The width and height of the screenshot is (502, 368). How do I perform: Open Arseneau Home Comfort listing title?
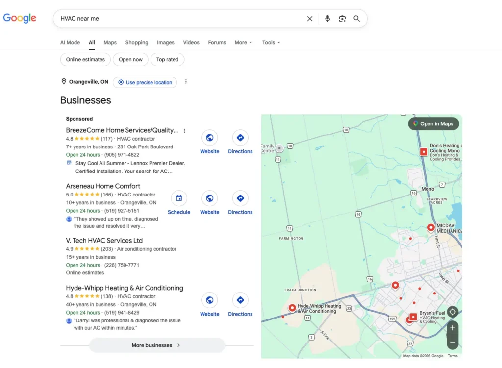pos(103,186)
